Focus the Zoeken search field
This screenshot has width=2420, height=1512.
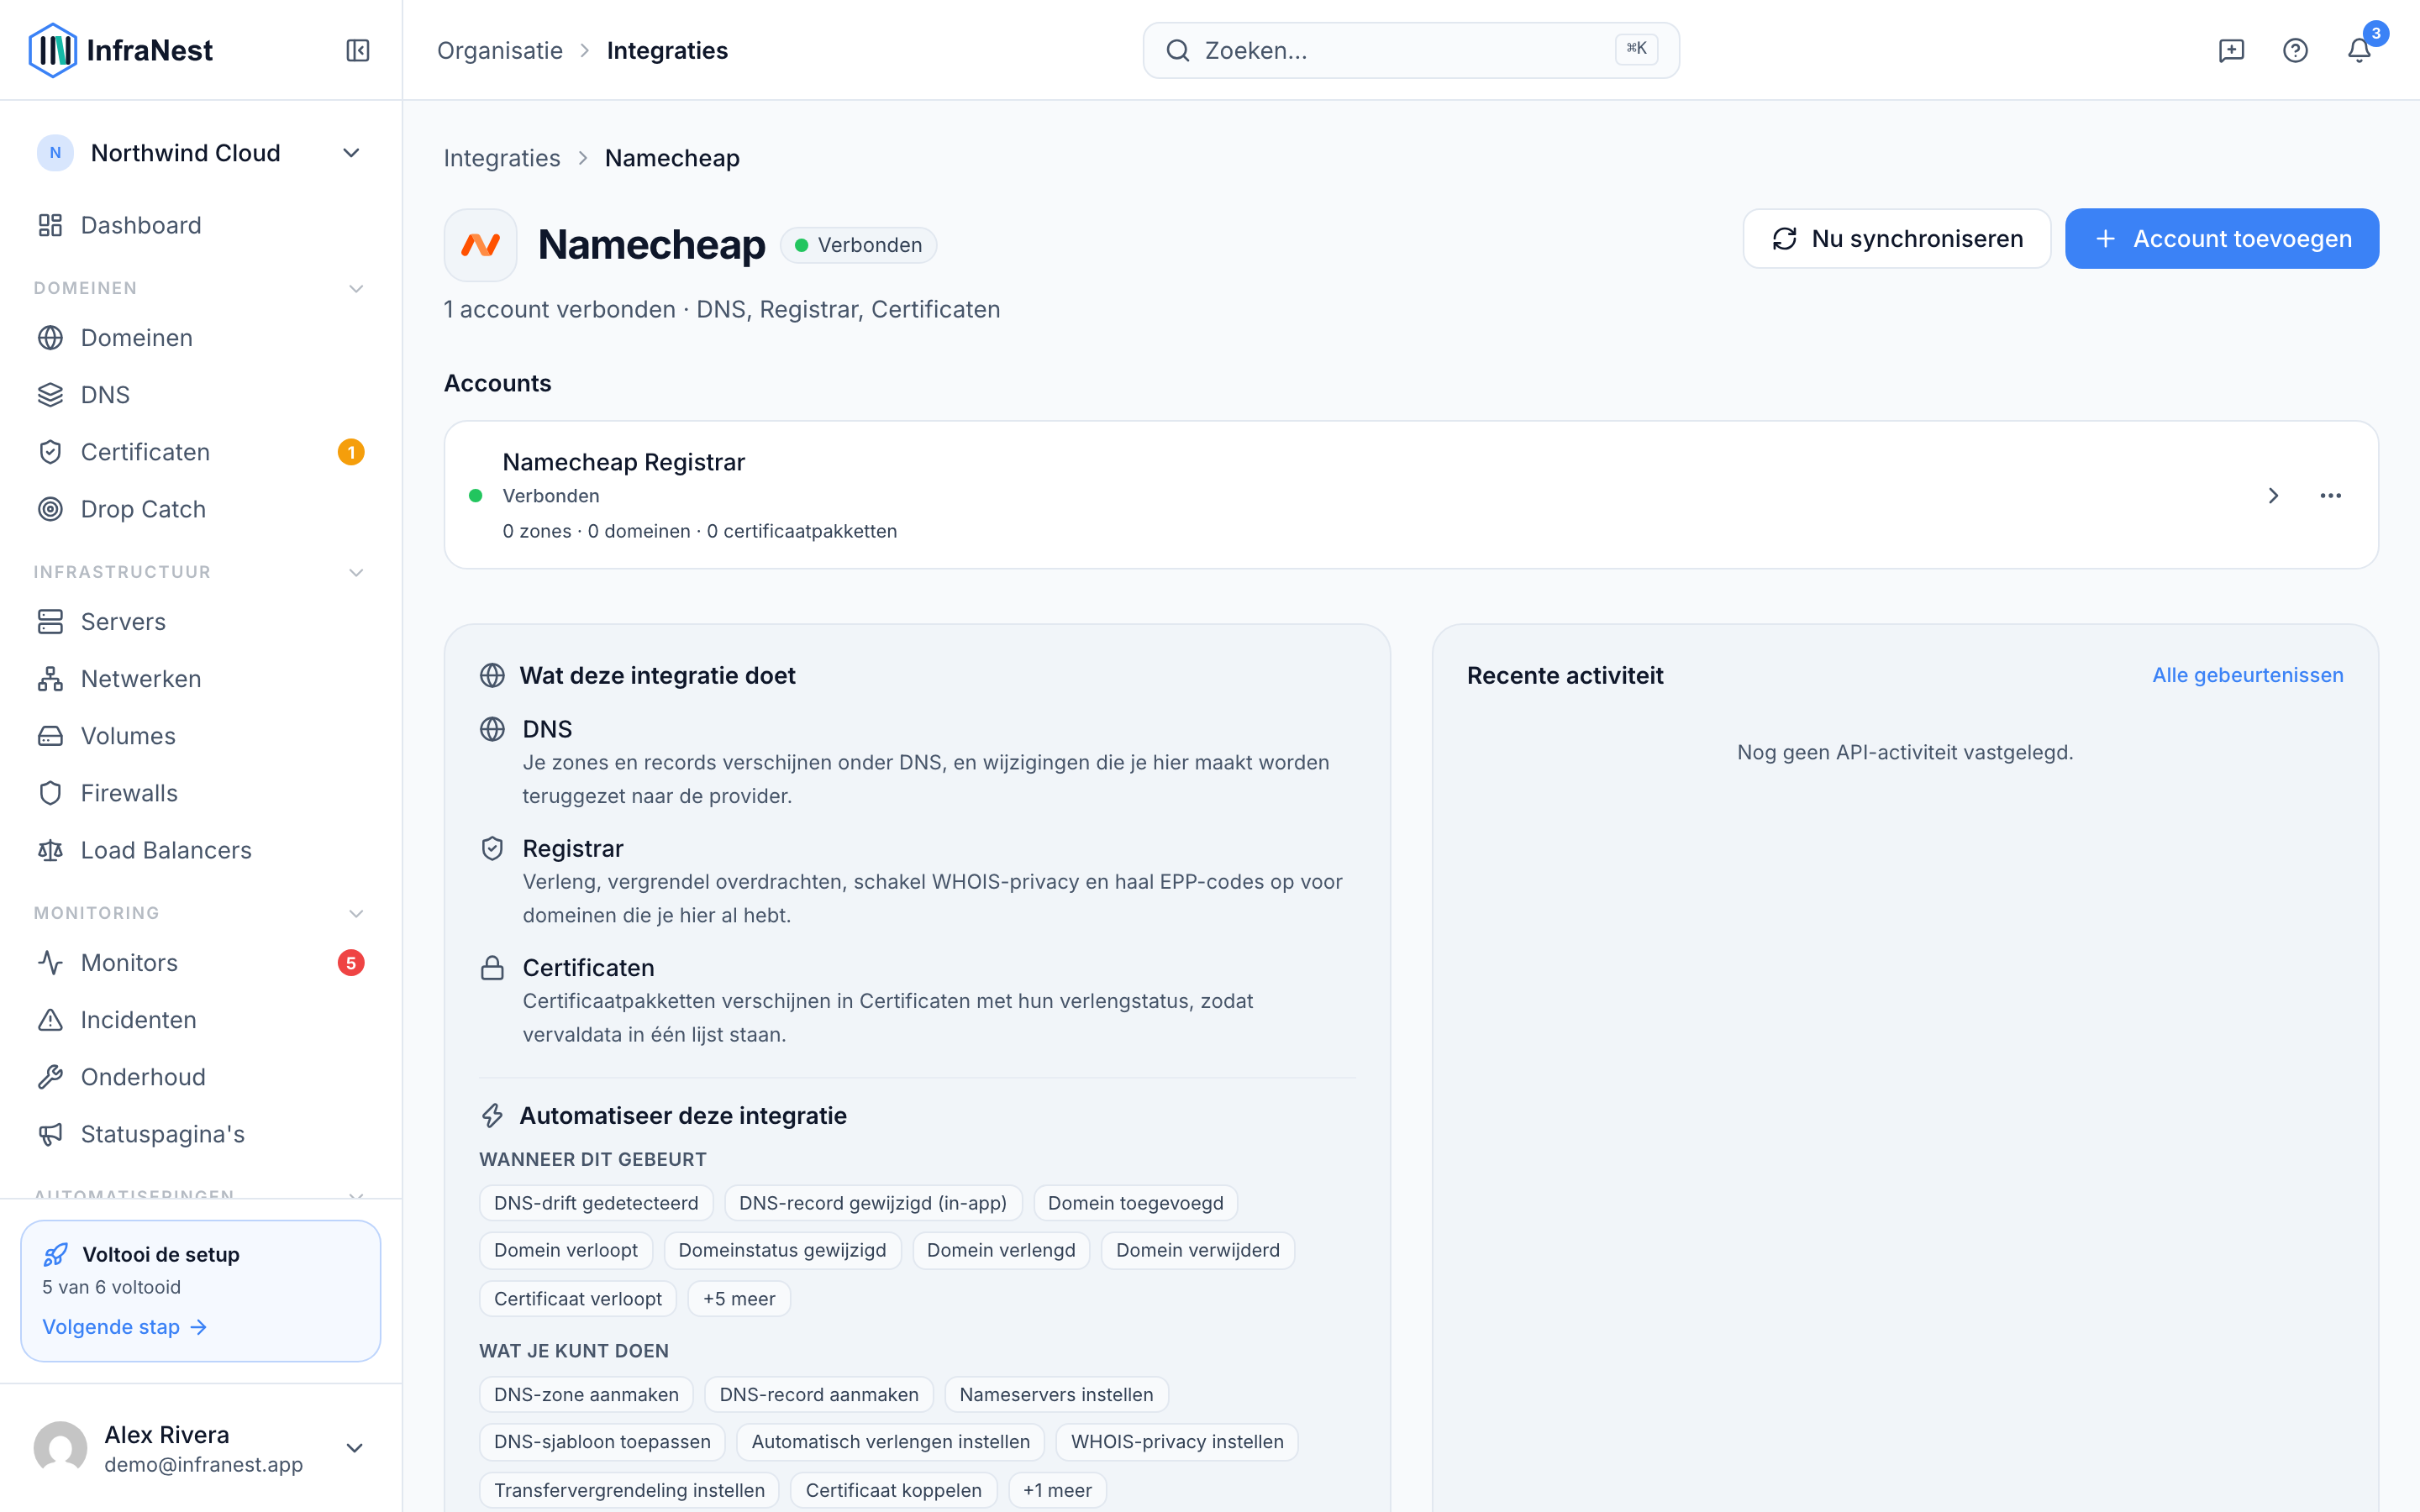point(1411,50)
